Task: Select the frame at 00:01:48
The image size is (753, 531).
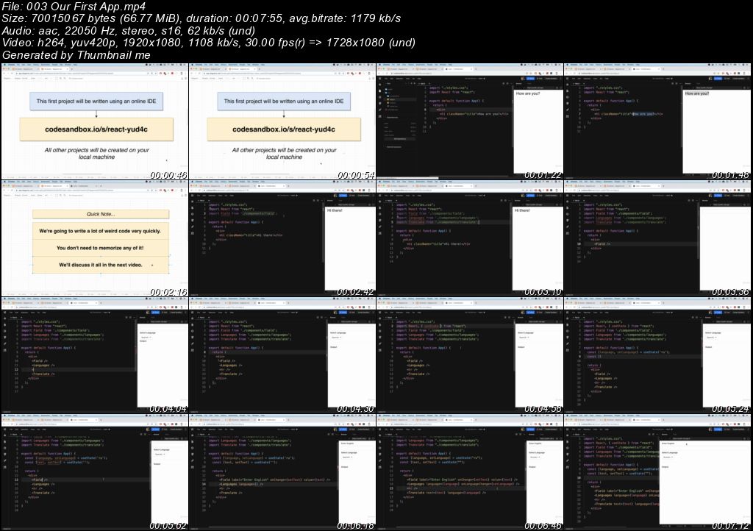Action: [657, 121]
